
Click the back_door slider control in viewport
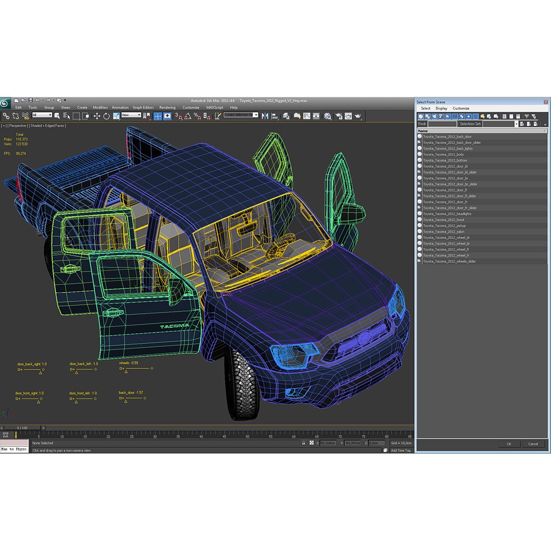click(133, 398)
